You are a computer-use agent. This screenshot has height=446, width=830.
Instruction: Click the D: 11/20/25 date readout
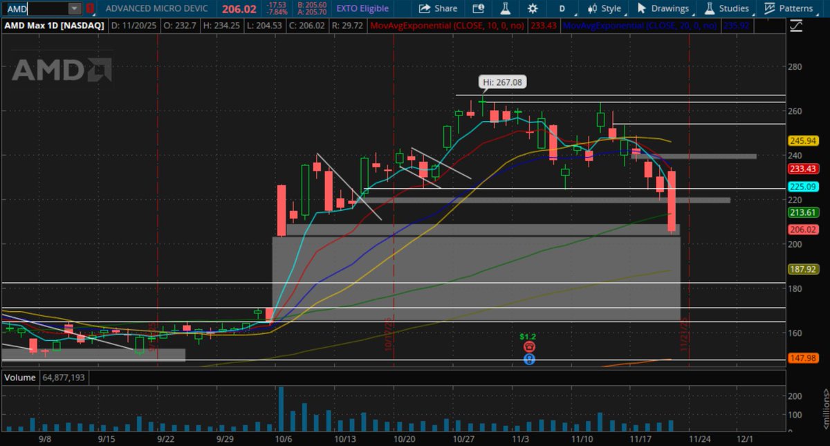[134, 25]
